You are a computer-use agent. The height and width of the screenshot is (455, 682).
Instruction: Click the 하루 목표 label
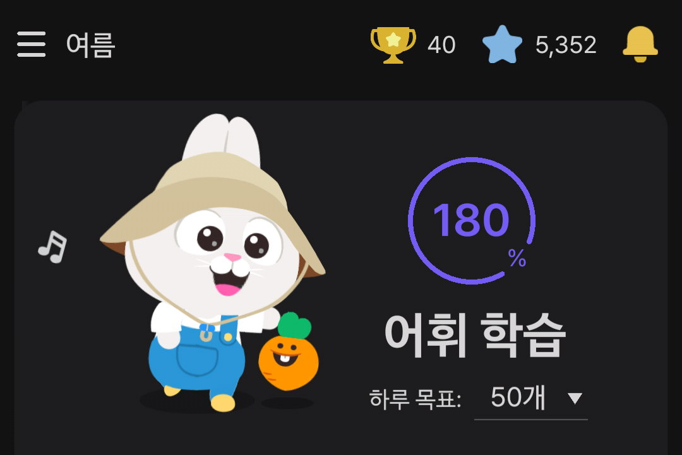pyautogui.click(x=416, y=398)
